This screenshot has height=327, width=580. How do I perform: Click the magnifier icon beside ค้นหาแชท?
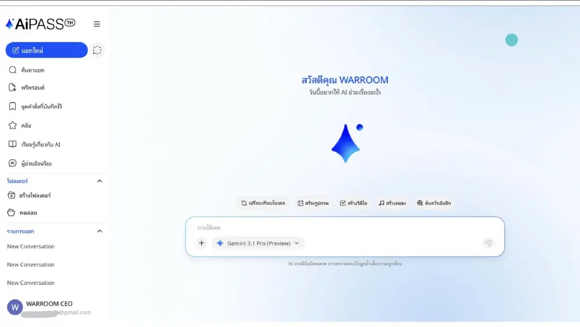13,70
